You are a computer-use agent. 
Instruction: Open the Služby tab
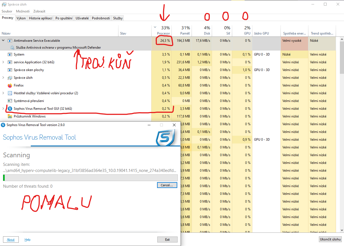click(x=118, y=18)
